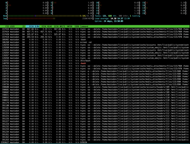Click the CPU 15 usage meter
This screenshot has height=144, width=190.
click(164, 3)
